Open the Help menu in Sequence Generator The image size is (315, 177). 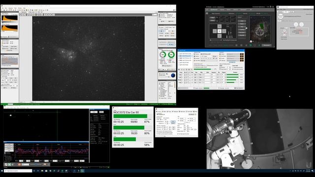tap(24, 8)
